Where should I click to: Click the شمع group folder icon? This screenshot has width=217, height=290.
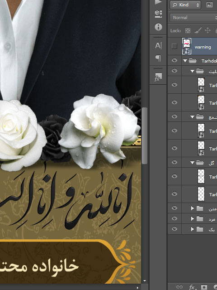tap(200, 116)
